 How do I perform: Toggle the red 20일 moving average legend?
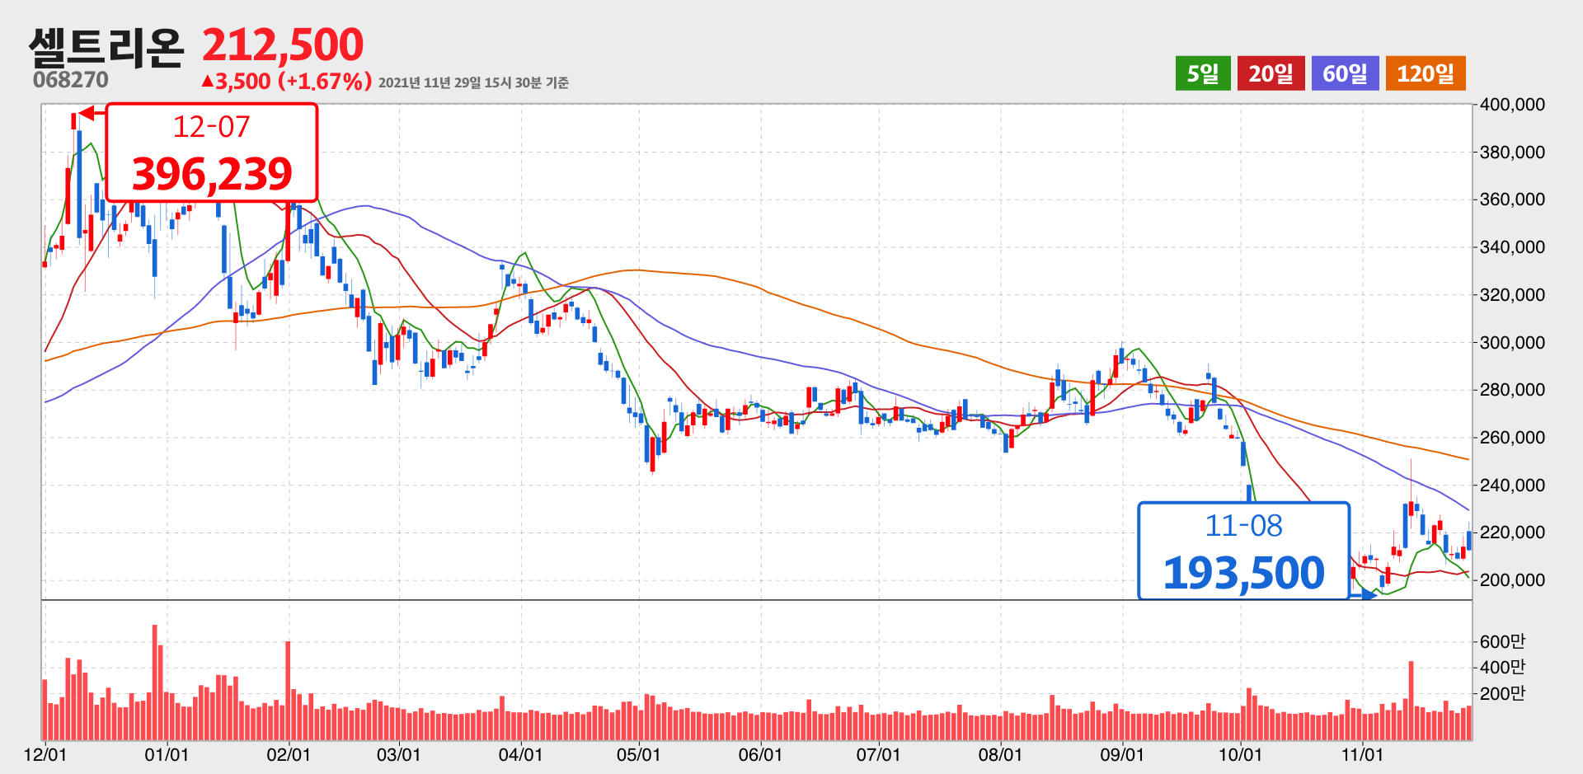1271,73
